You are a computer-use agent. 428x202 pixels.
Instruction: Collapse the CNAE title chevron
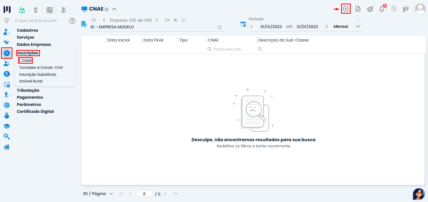pos(114,9)
